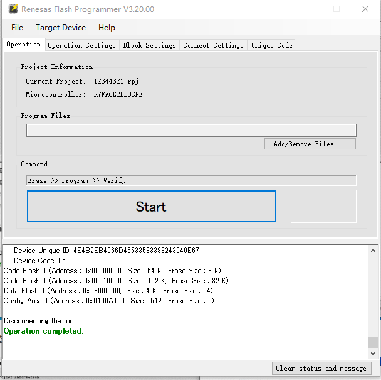Click the microcontroller name R7FA6E2BB3CNE
The image size is (381, 380).
coord(118,94)
